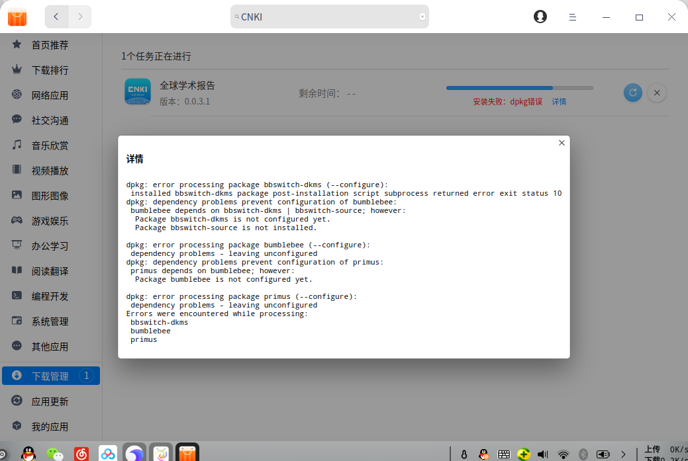
Task: Click the 1个任务正在进行 heading
Action: (x=156, y=56)
